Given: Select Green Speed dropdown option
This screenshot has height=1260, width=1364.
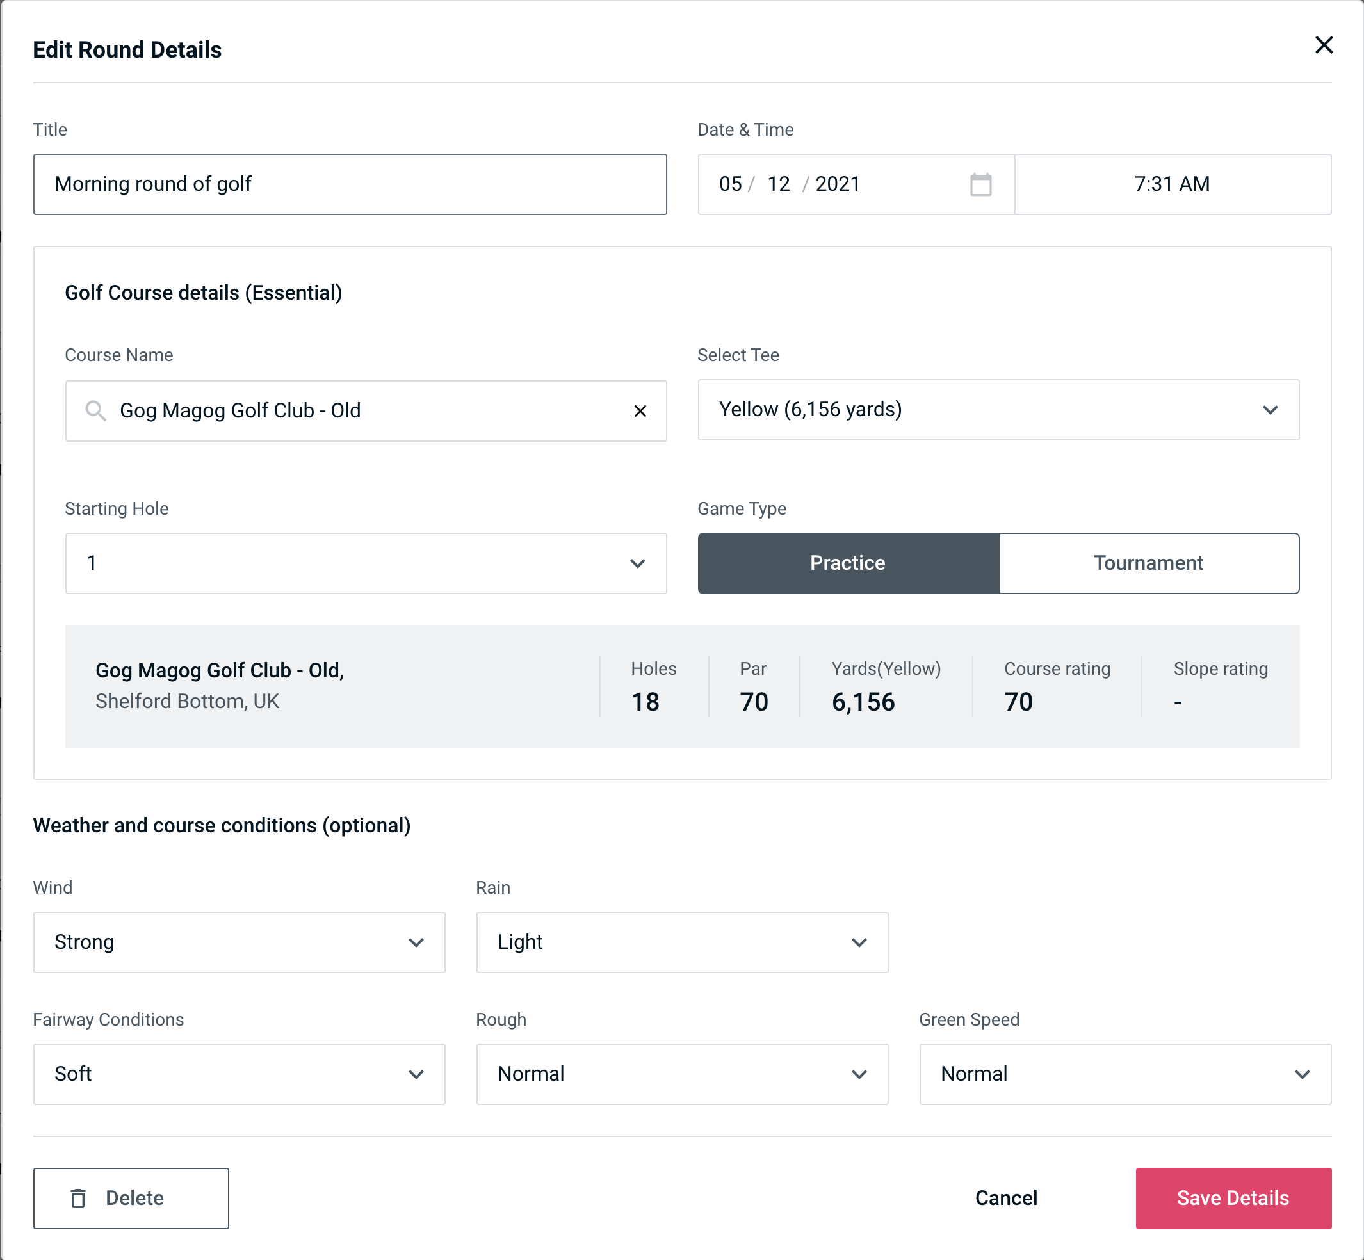Looking at the screenshot, I should pos(1125,1074).
